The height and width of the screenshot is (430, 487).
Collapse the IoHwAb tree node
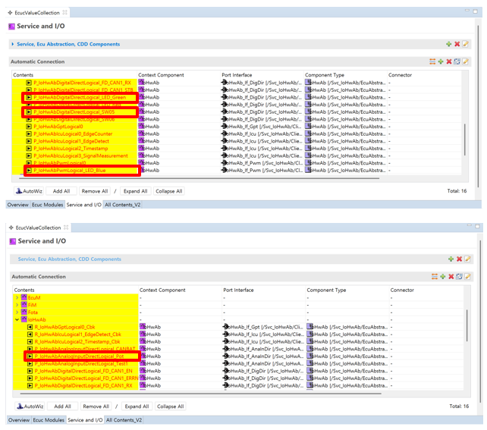coord(17,319)
